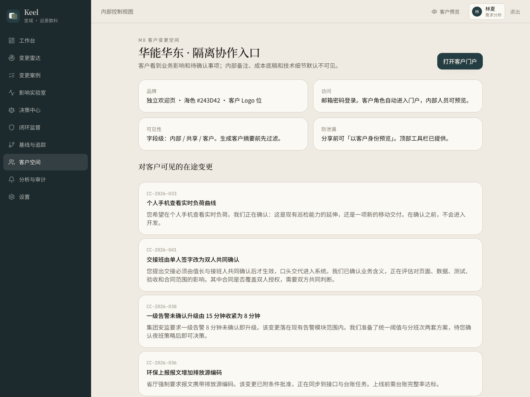Viewport: 530px width, 397px height.
Task: Open 基线与追踪 section
Action: point(46,145)
